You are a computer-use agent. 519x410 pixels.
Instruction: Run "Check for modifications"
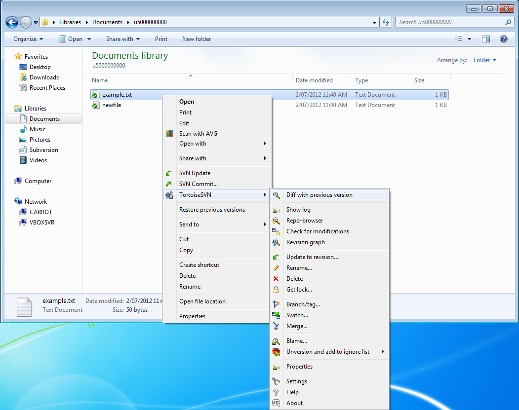tap(318, 231)
